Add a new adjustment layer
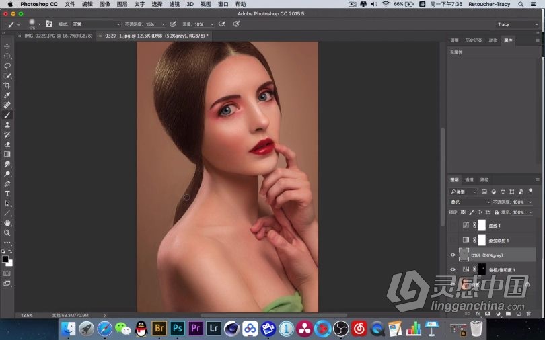 [x=498, y=314]
